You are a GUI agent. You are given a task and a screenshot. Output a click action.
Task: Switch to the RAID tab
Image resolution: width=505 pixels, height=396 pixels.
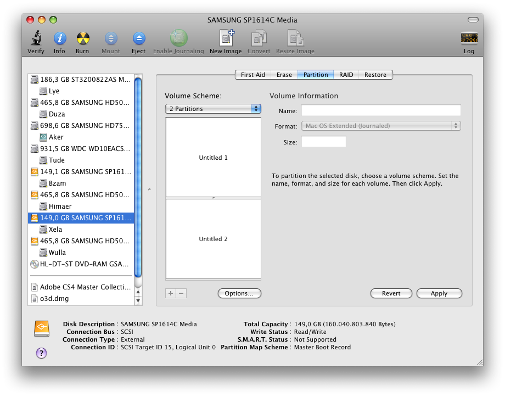[346, 75]
